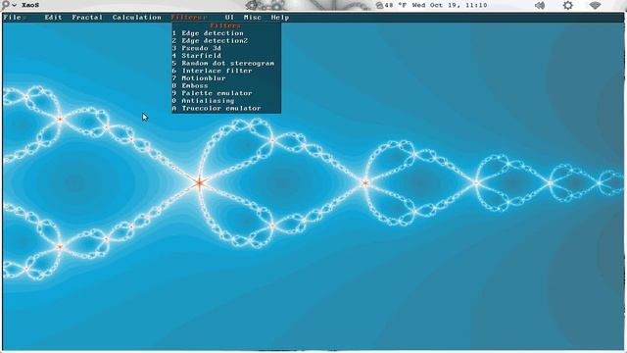This screenshot has height=353, width=627.
Task: Enable the Edge detection filter
Action: [226, 33]
